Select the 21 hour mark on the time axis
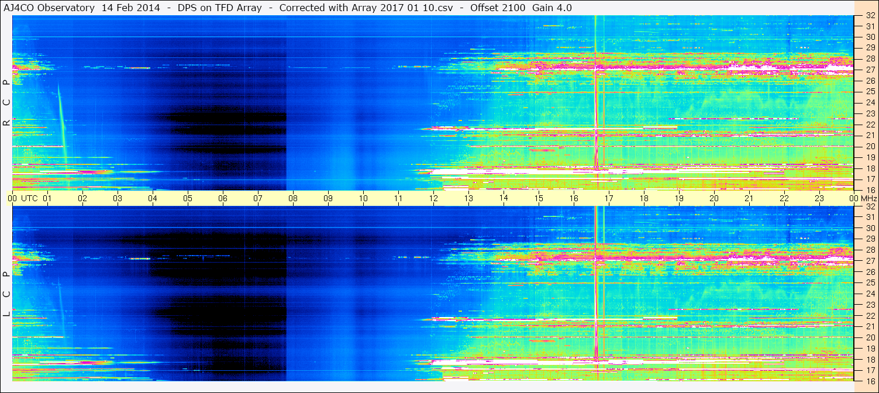 point(749,198)
